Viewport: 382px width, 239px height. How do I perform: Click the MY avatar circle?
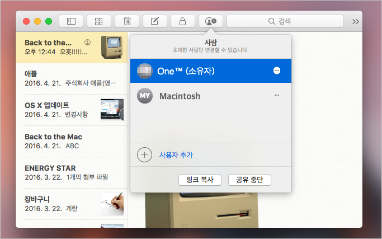click(145, 96)
